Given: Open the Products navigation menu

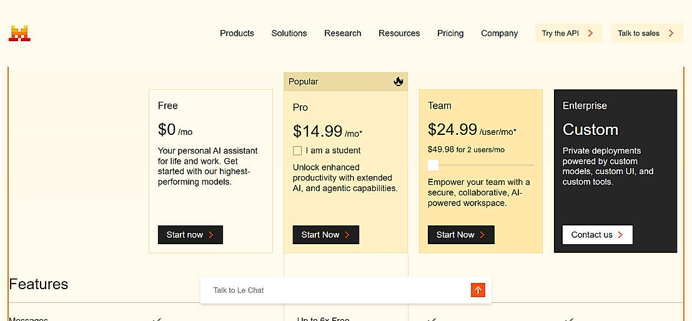Looking at the screenshot, I should (x=237, y=33).
